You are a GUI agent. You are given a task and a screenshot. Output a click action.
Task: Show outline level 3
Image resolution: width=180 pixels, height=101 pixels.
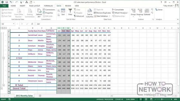(6, 28)
